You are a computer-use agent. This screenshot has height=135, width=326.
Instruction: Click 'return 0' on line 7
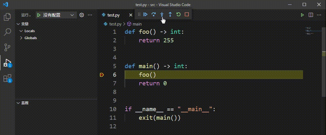pos(153,83)
